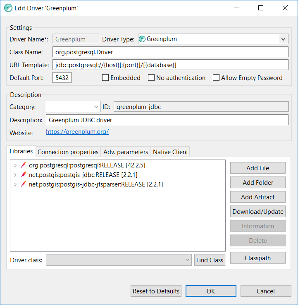
Task: Click the feather icon of org.postgresql:postgresql library
Action: [24, 165]
